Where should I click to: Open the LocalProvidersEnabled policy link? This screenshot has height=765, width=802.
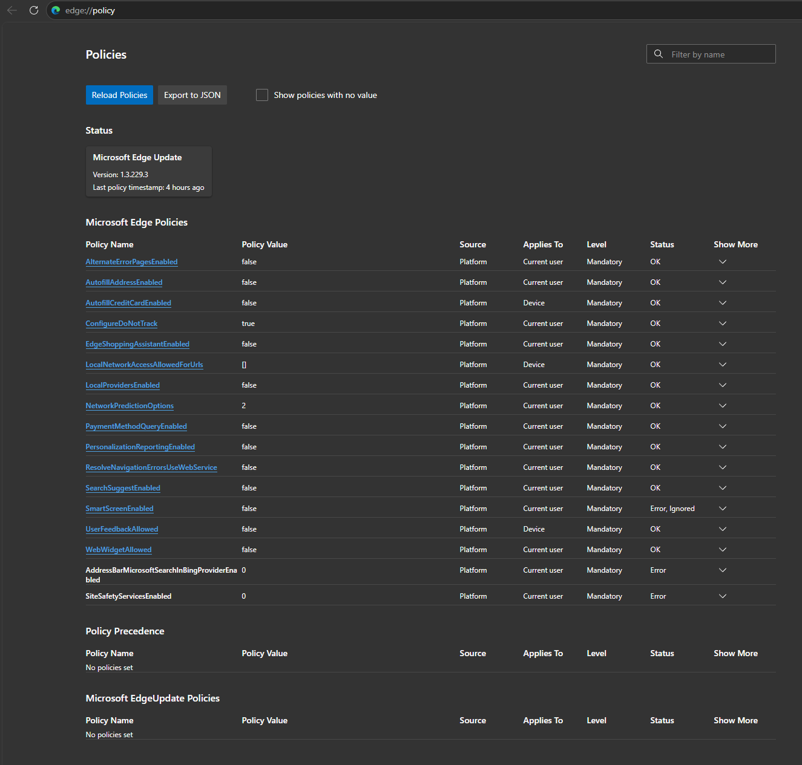tap(123, 385)
